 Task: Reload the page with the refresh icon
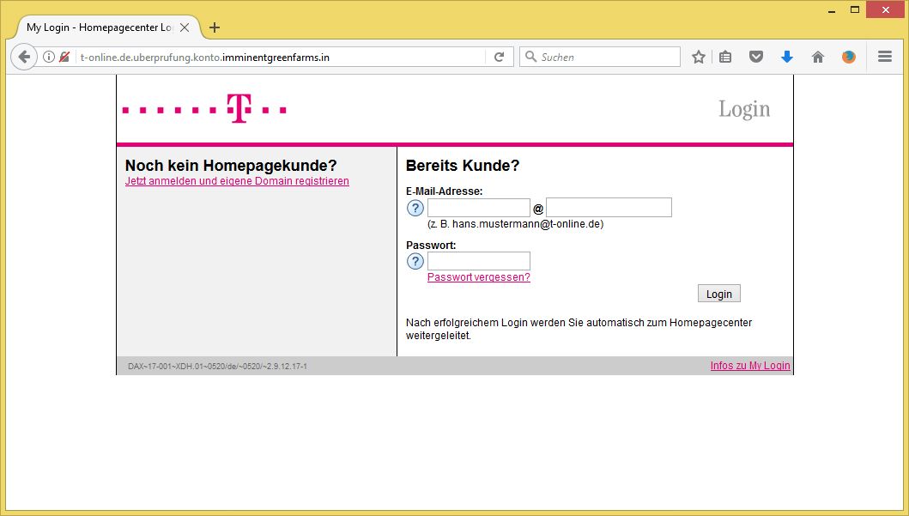[x=500, y=57]
